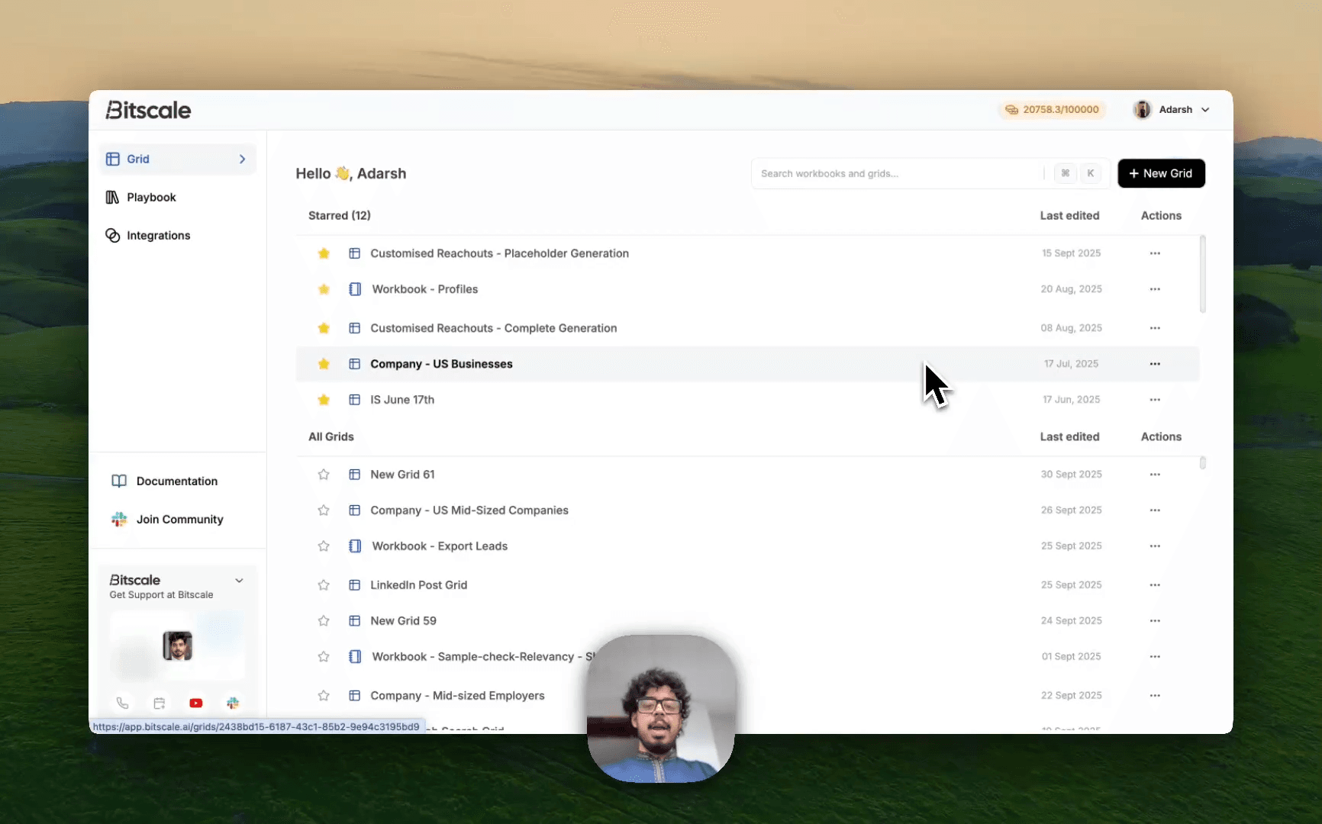Expand the Adarsh account dropdown

1206,110
